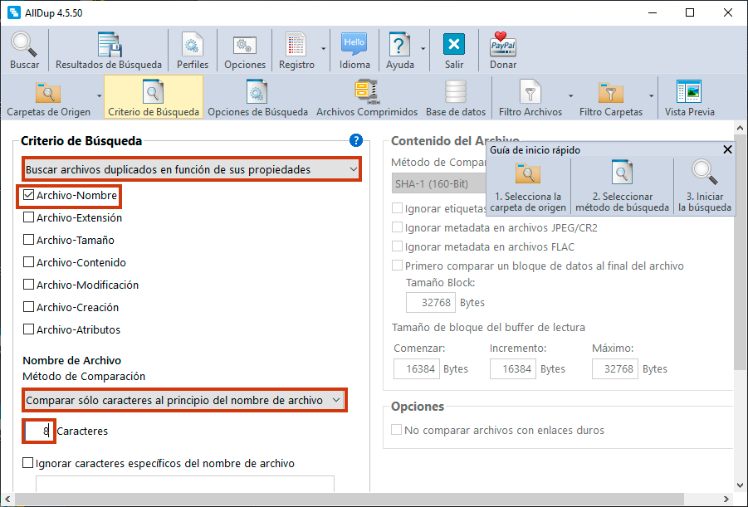
Task: Click guide step 2 Seleccionar método de búsqueda
Action: [x=622, y=187]
